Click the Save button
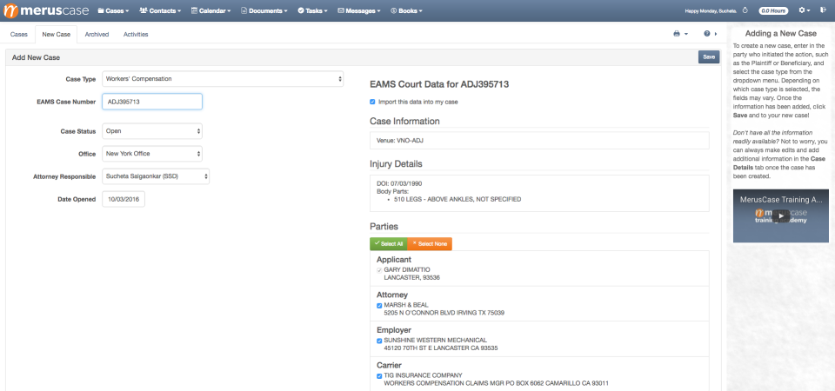Viewport: 835px width, 391px height. tap(709, 57)
